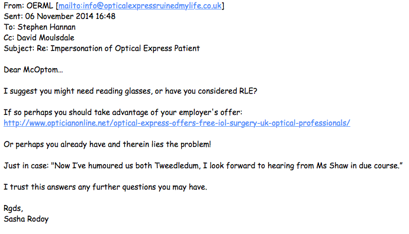Click the 'Just in case' phrase

coord(26,165)
